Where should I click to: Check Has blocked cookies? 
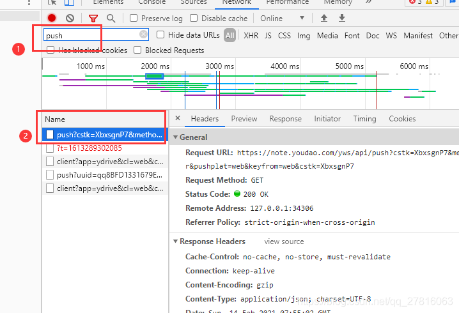click(51, 50)
